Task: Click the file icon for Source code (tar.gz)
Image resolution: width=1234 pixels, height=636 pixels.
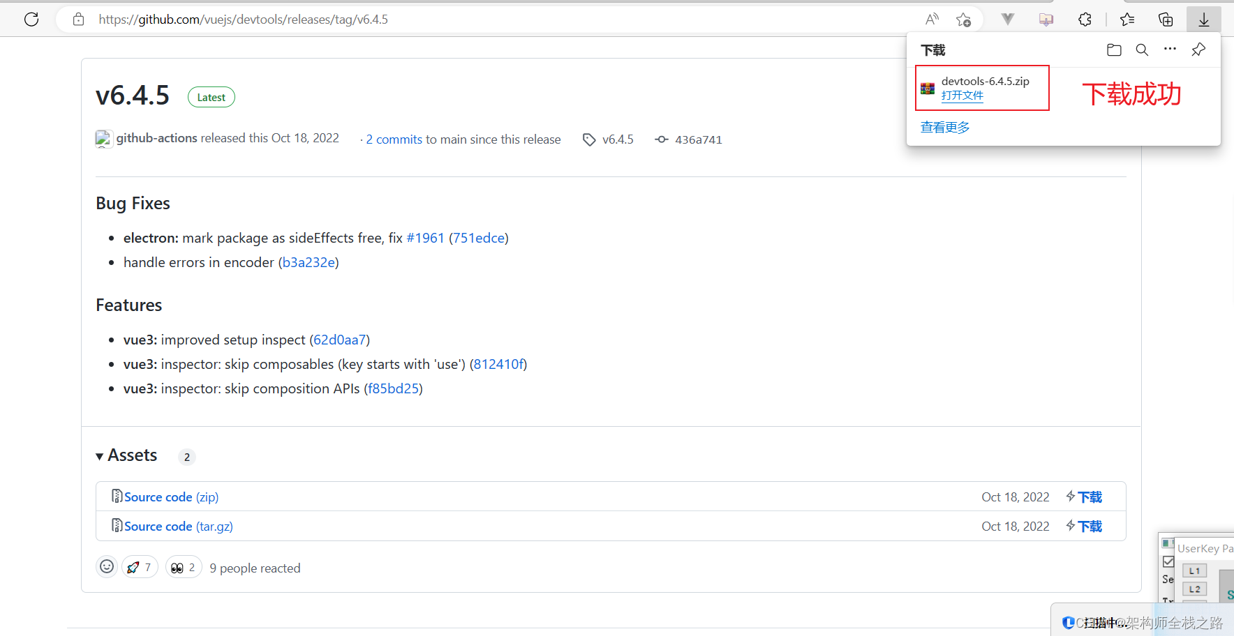Action: click(x=117, y=525)
